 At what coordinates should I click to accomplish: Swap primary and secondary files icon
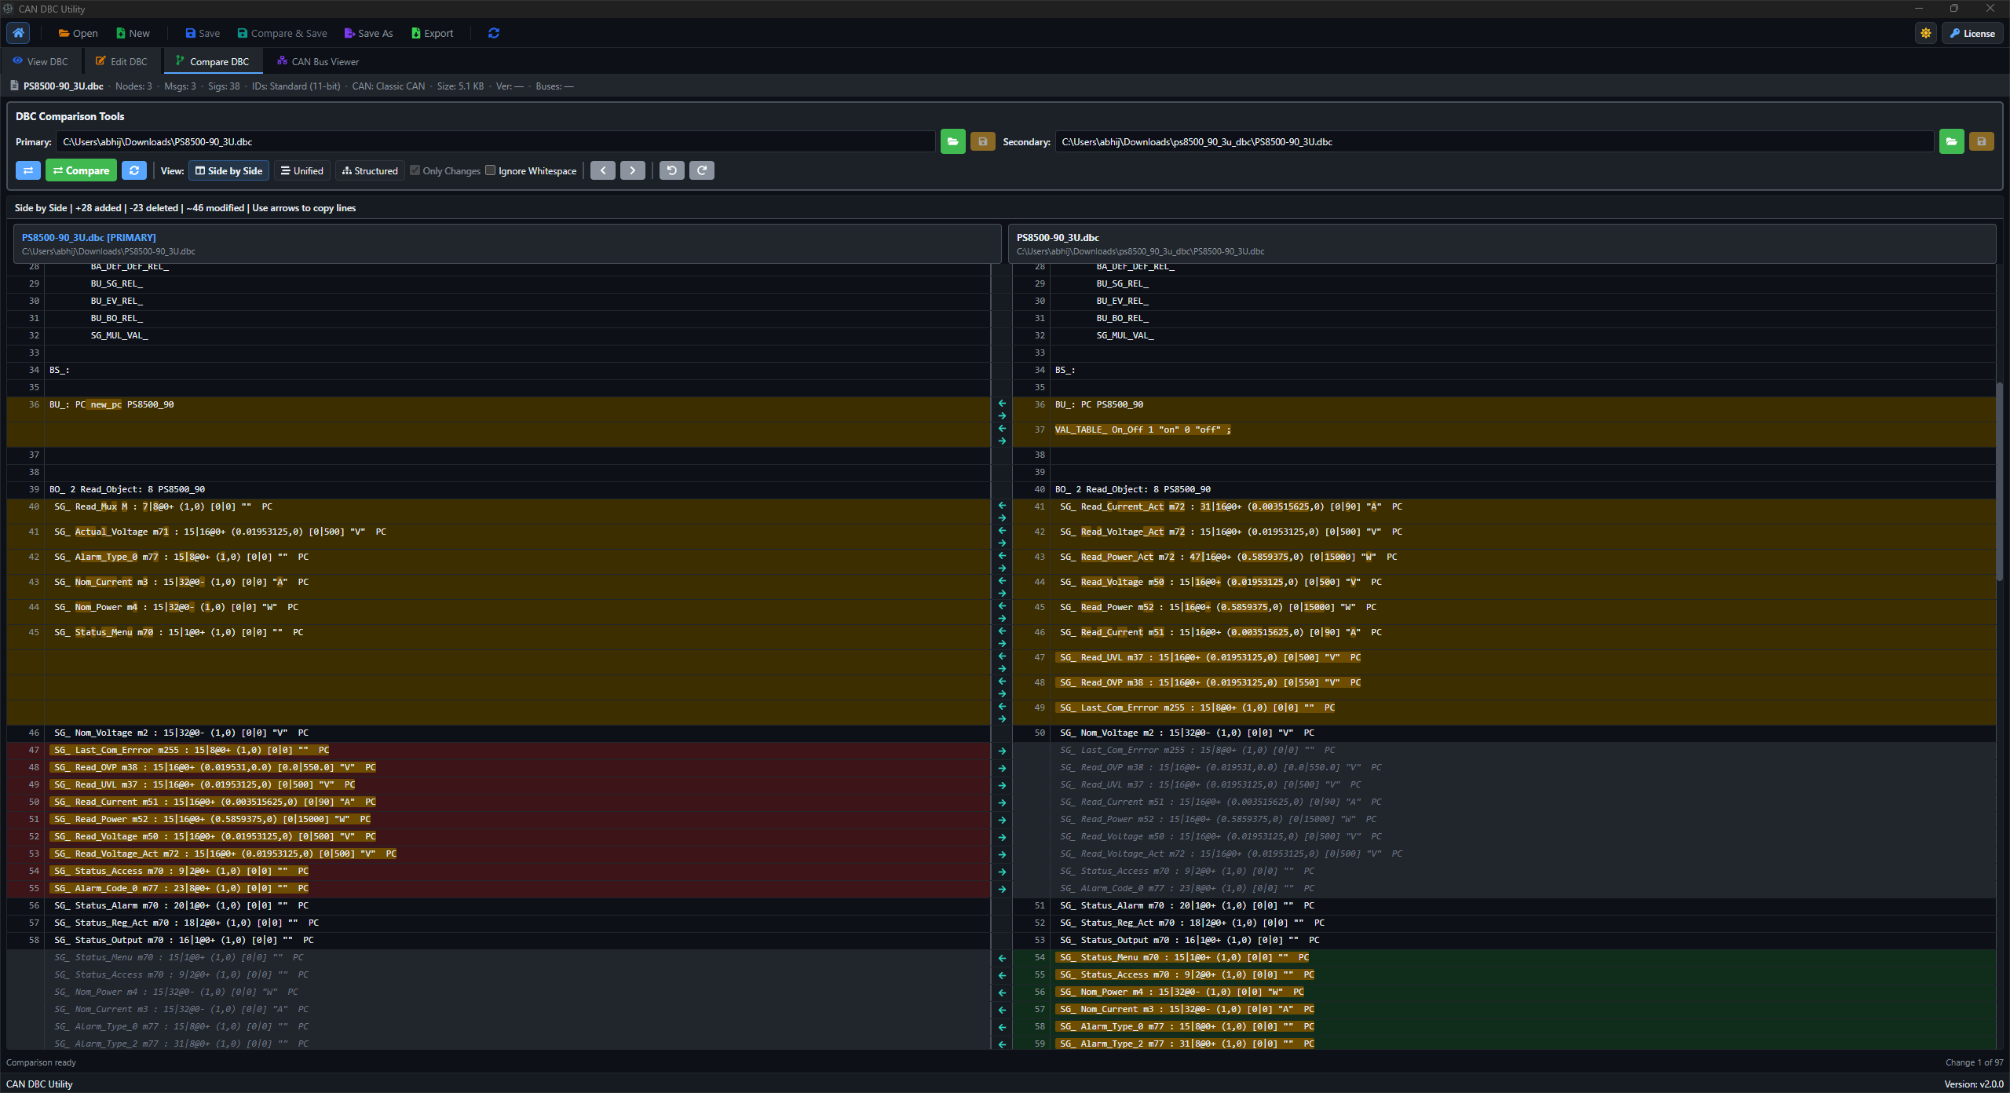click(28, 170)
